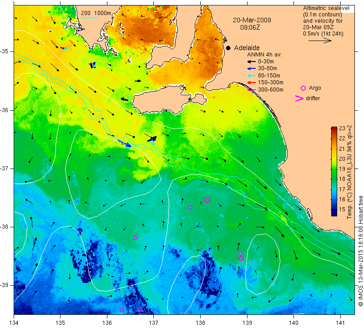The width and height of the screenshot is (364, 328).
Task: Click the 0-30m depth legend label
Action: [266, 61]
